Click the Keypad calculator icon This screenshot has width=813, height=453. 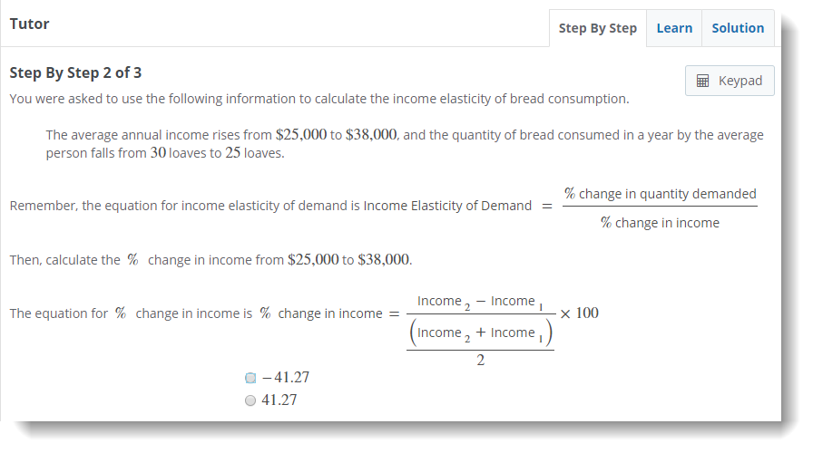[702, 81]
